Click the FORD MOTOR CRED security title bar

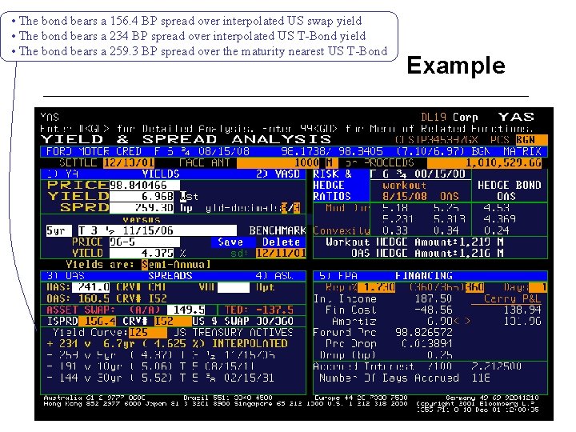point(294,151)
